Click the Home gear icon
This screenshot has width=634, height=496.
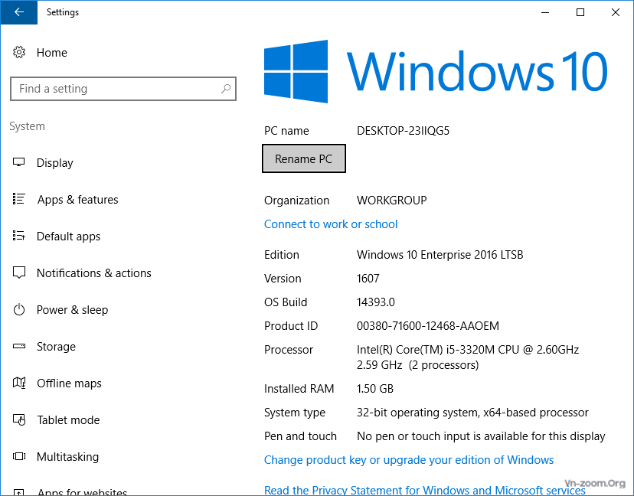pyautogui.click(x=19, y=53)
